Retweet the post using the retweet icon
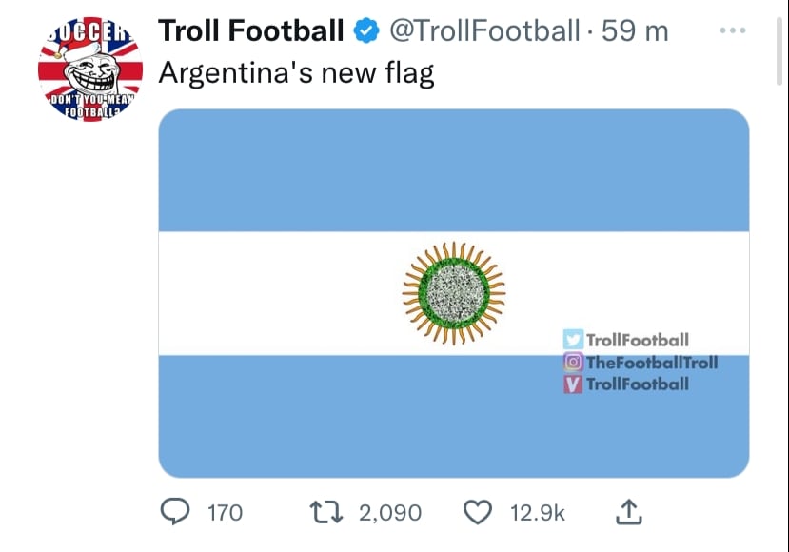This screenshot has width=789, height=552. pyautogui.click(x=325, y=512)
